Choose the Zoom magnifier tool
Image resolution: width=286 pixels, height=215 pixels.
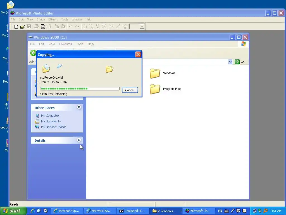(x=91, y=27)
